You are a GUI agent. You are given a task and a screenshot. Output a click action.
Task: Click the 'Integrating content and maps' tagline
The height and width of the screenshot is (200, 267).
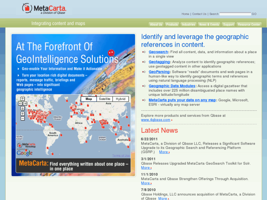[58, 23]
